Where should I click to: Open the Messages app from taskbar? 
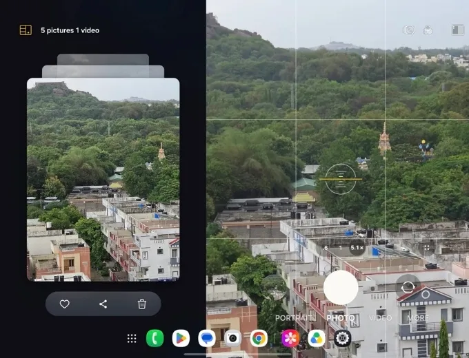click(x=207, y=338)
